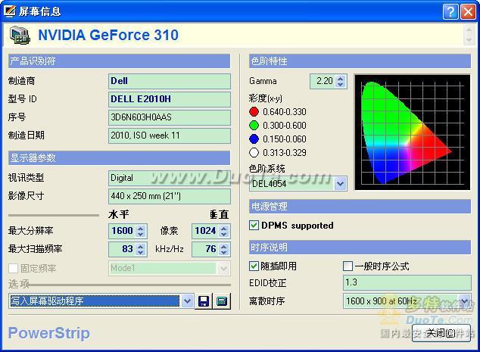Decrease horizontal max resolution 1600

point(141,235)
